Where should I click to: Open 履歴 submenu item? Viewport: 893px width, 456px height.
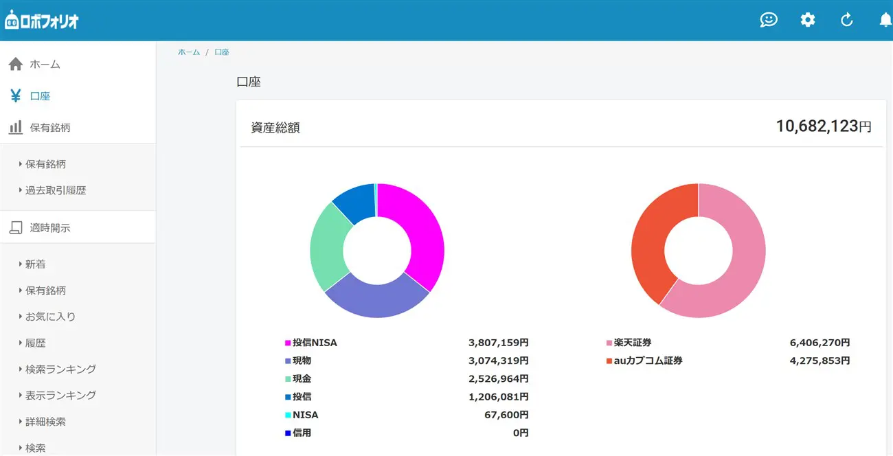click(36, 343)
